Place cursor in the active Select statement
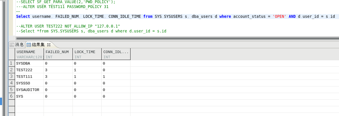Image resolution: width=339 pixels, height=116 pixels. pos(116,17)
